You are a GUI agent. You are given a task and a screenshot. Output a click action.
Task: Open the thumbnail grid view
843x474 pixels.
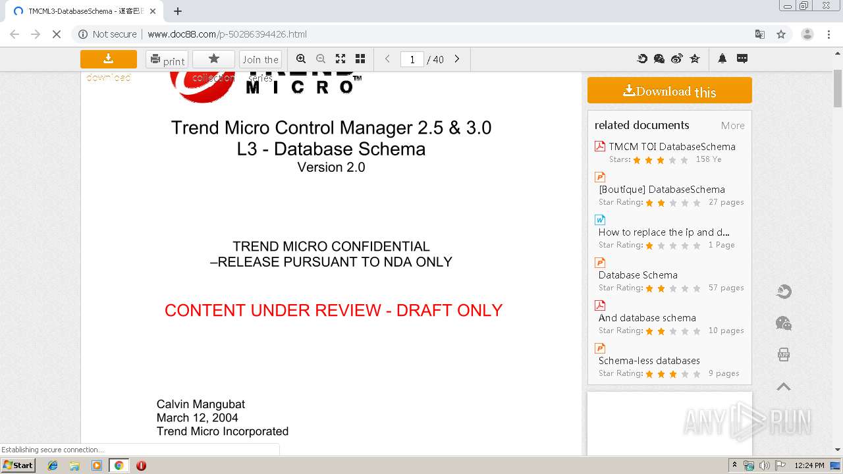click(360, 59)
